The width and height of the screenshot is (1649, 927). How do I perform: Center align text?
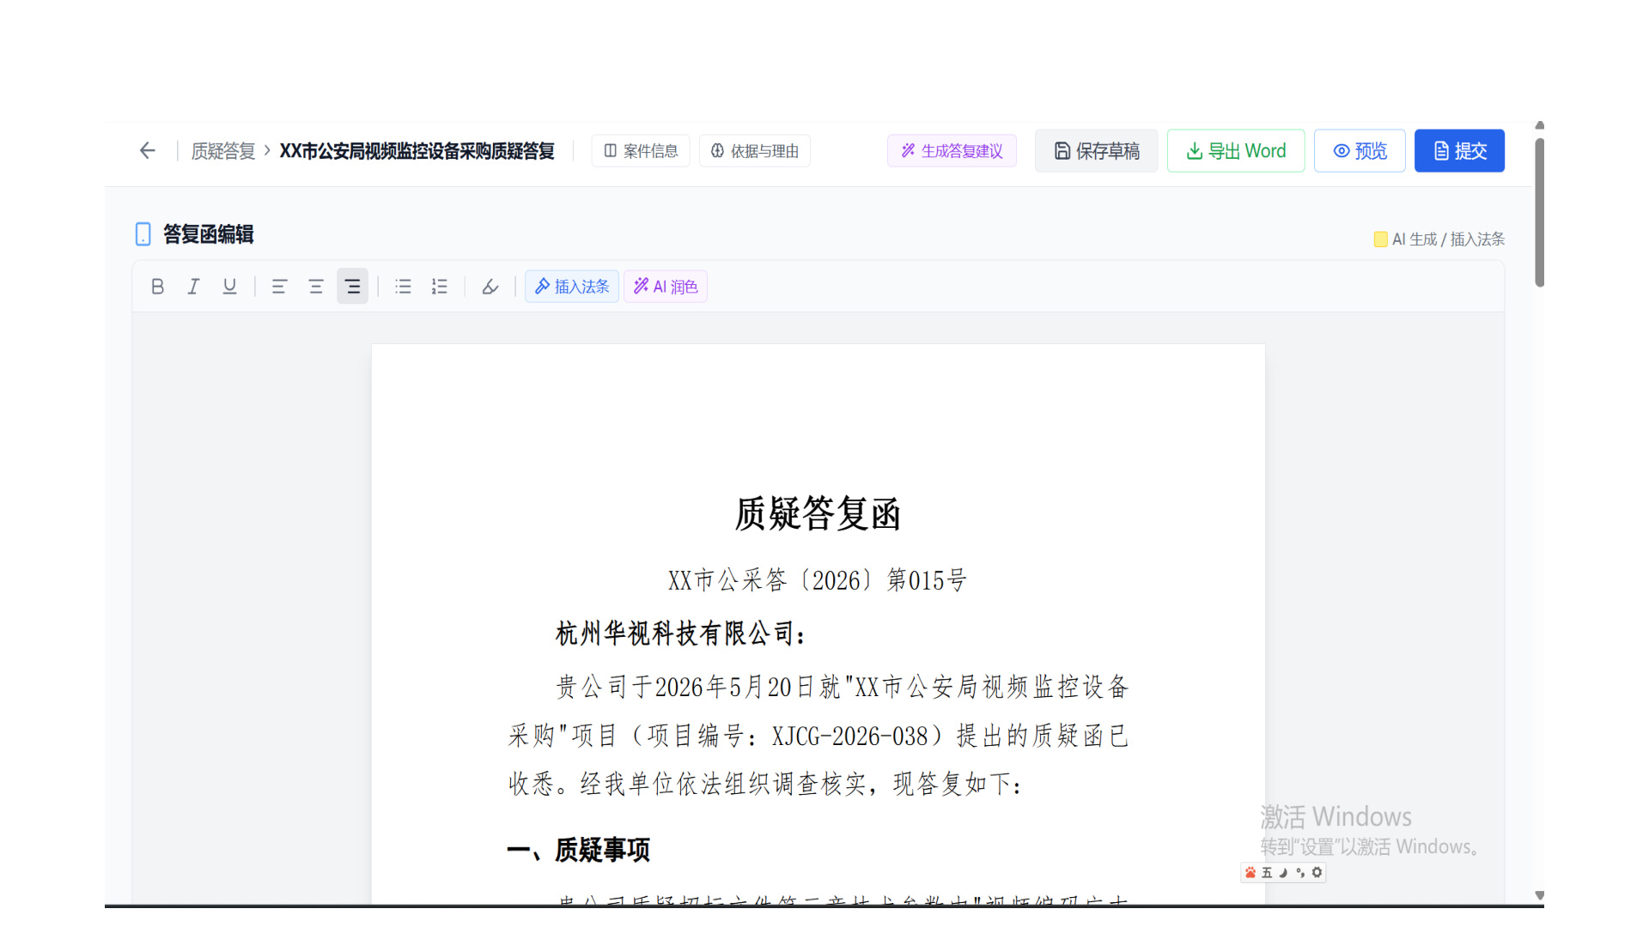(316, 287)
